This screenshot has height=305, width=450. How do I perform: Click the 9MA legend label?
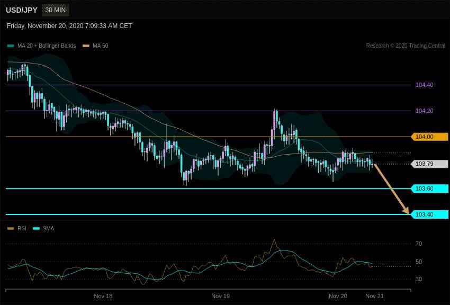(x=49, y=228)
